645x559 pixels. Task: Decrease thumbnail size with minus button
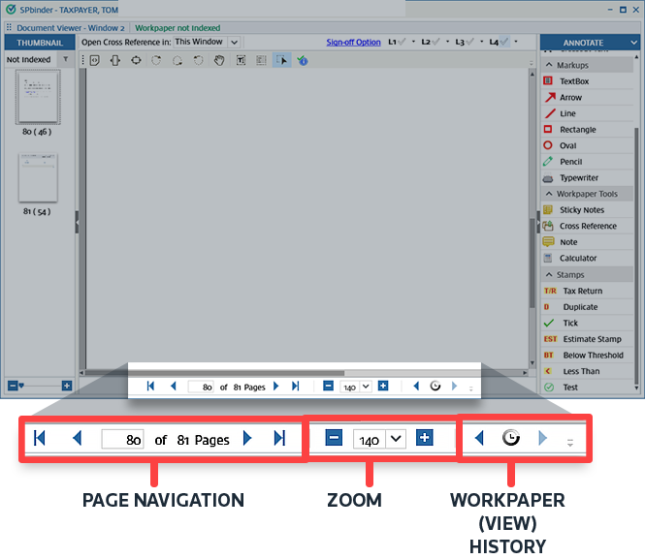13,386
